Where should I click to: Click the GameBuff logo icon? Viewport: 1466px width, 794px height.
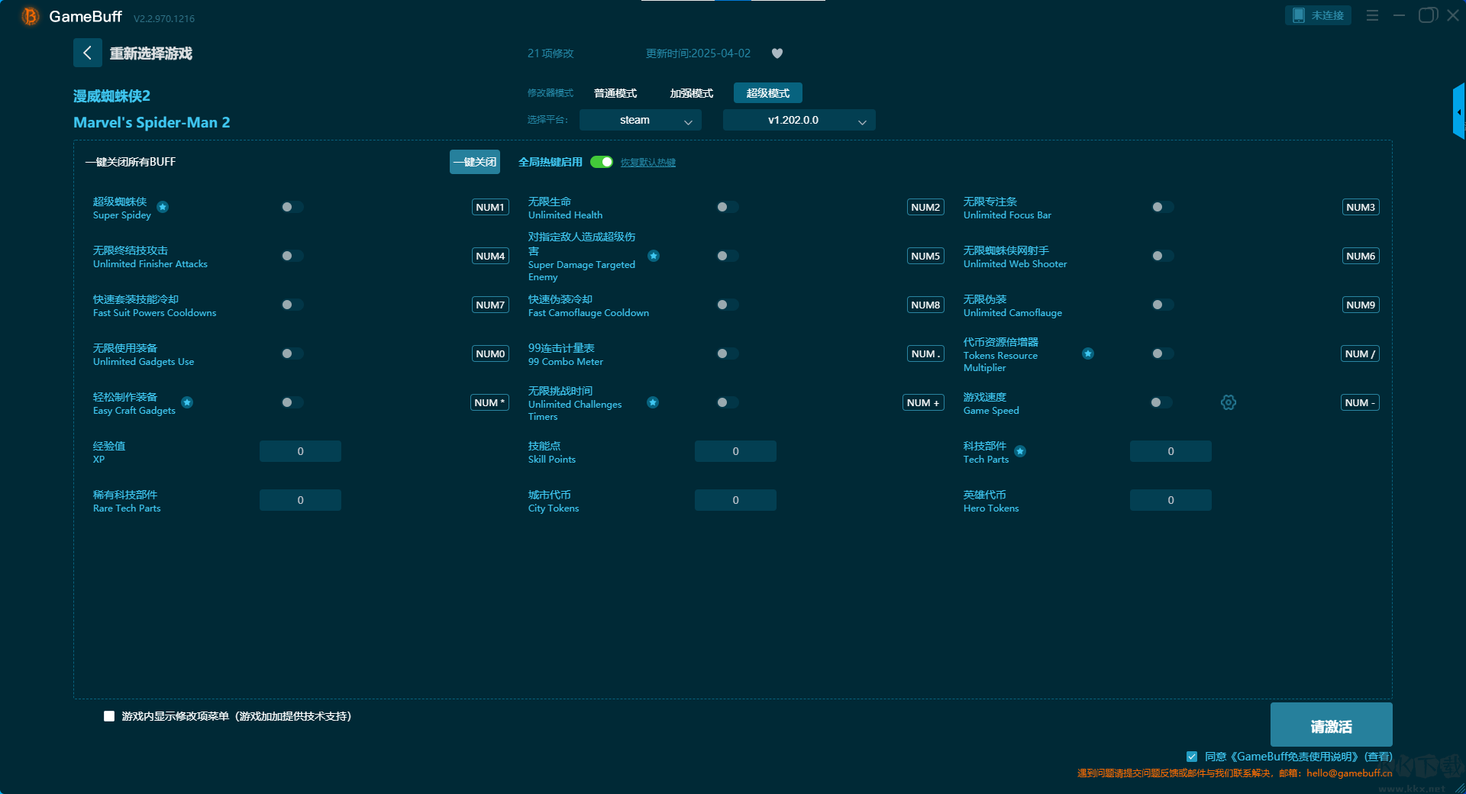(x=30, y=16)
